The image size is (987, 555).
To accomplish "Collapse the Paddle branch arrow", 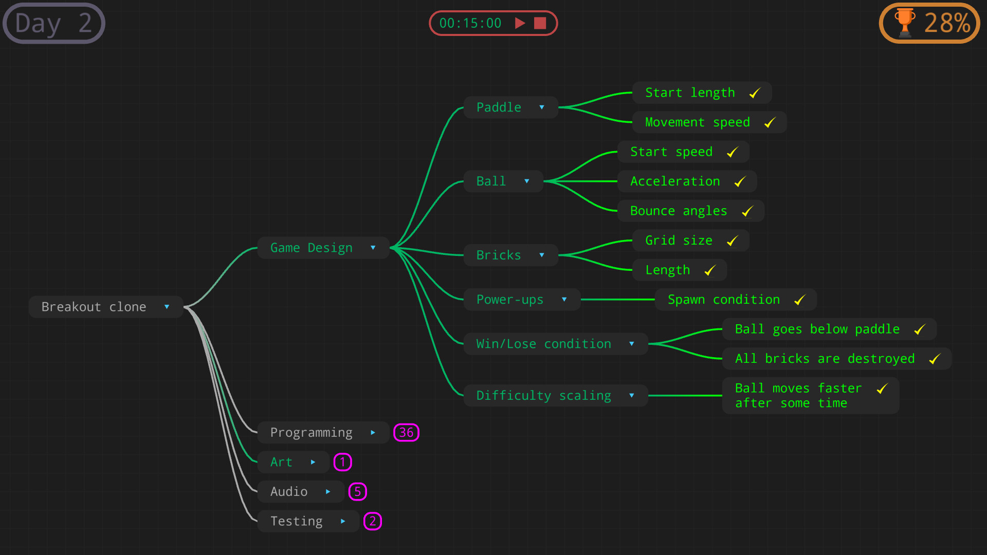I will click(541, 107).
